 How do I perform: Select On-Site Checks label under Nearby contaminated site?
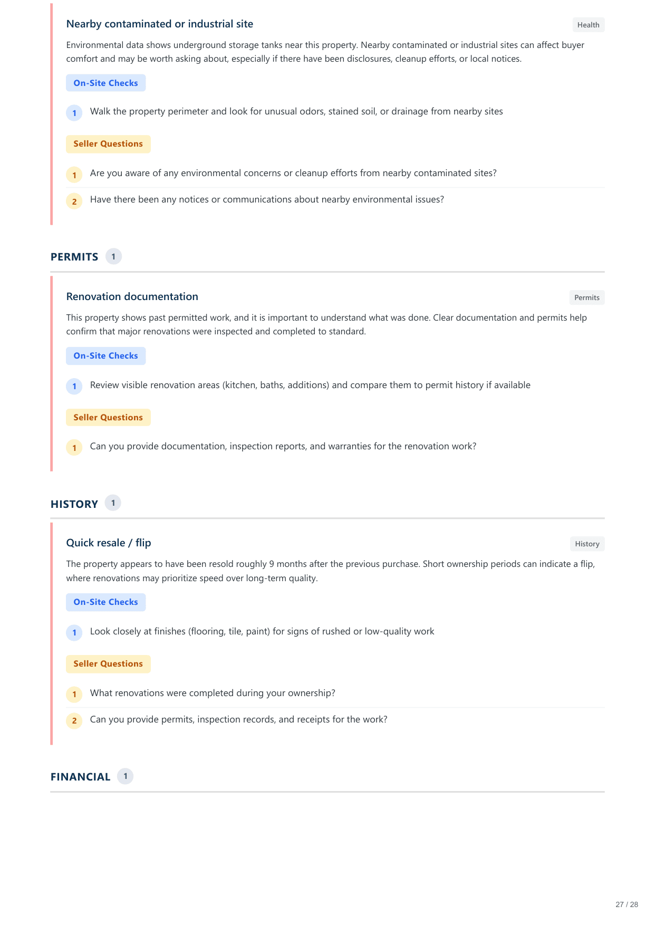[105, 83]
